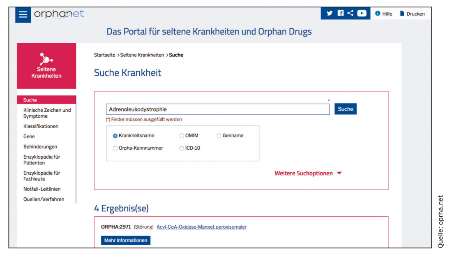Open the Acyl-CoA-Oxidase-Mangel result link

tap(201, 227)
